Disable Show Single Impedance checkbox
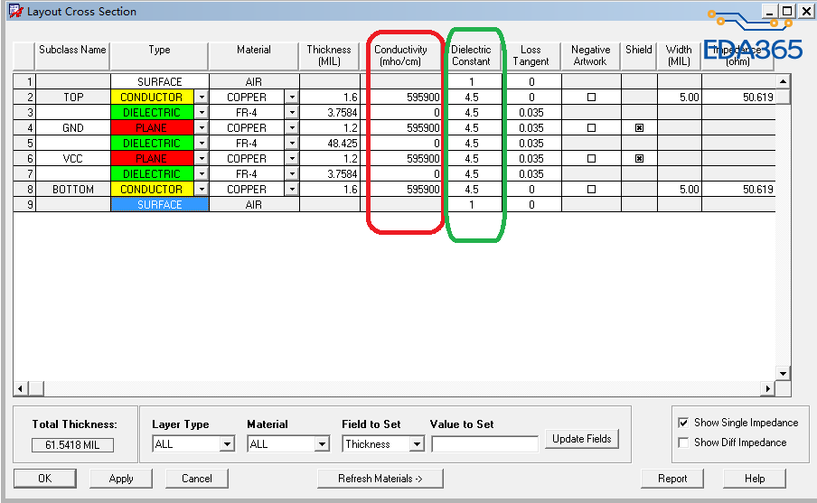Screen dimensions: 817x503 point(683,423)
